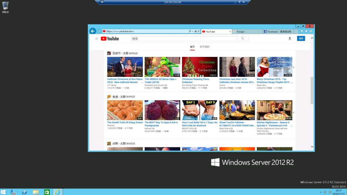Open the Recycle Bin desktop icon
Image resolution: width=347 pixels, height=195 pixels.
click(5, 7)
